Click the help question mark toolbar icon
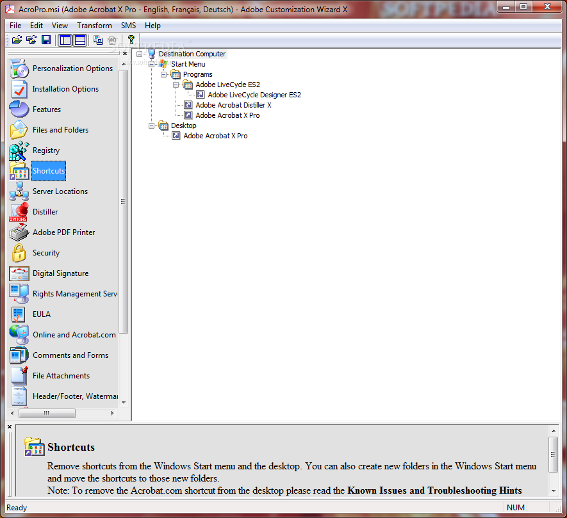 [131, 40]
